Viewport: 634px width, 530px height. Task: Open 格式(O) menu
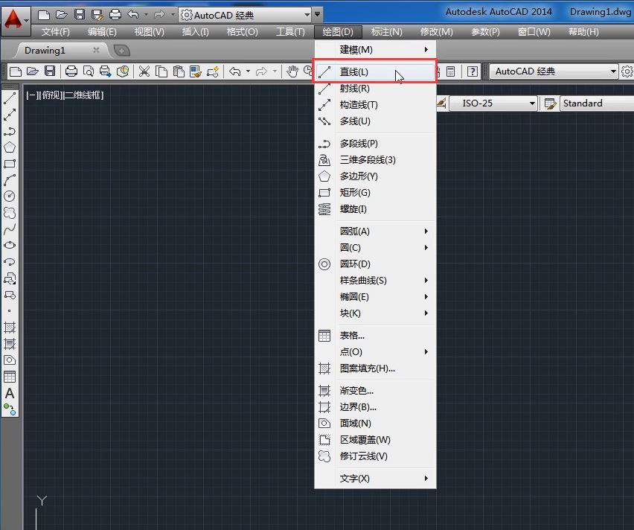tap(242, 31)
